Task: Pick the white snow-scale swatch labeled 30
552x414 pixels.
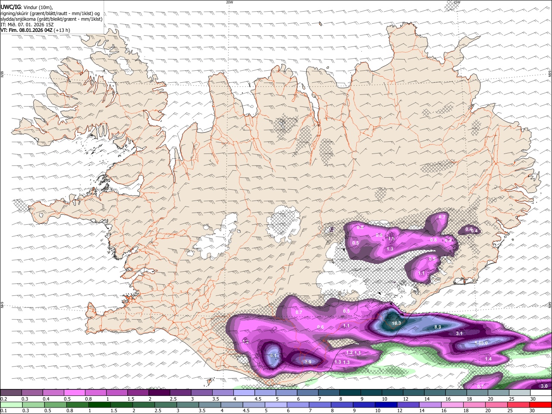Action: tap(541, 393)
